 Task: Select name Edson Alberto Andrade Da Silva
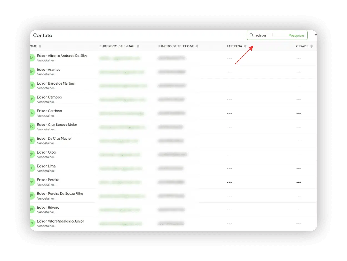click(62, 56)
